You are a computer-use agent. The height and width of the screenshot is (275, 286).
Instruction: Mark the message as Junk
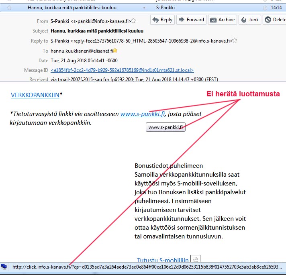[x=250, y=20]
